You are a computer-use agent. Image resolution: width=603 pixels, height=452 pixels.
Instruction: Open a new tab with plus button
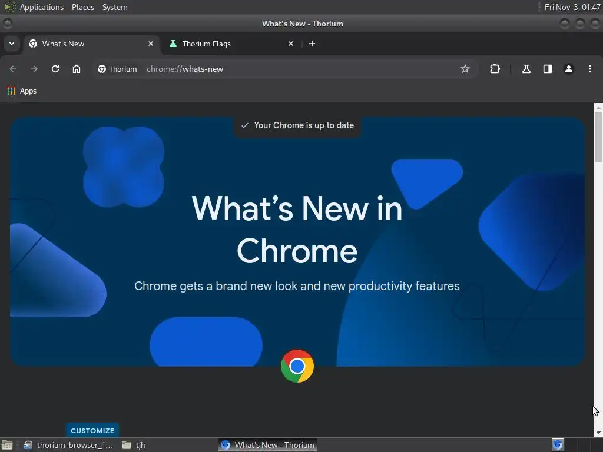pos(312,44)
